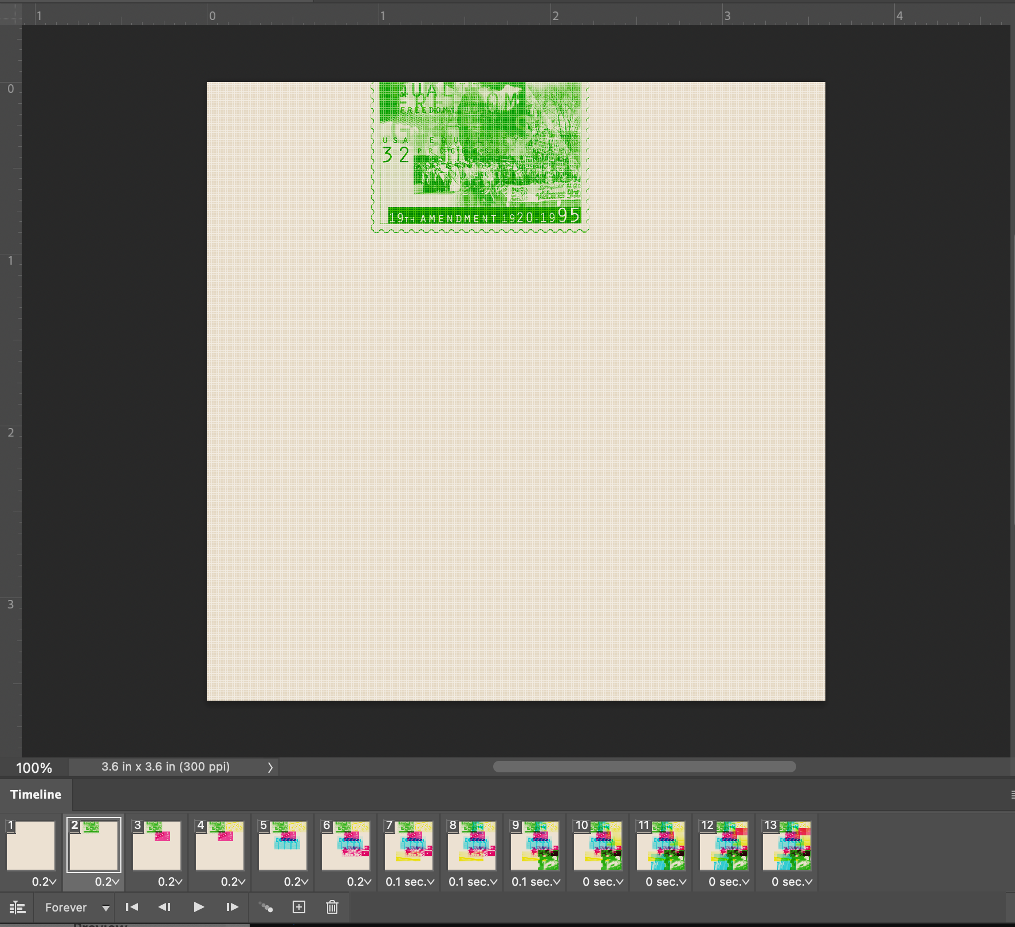Convert to video timeline icon
This screenshot has height=927, width=1015.
[18, 908]
